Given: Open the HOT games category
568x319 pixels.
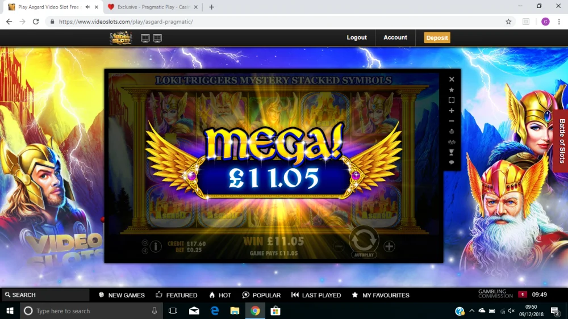Looking at the screenshot, I should coord(220,295).
